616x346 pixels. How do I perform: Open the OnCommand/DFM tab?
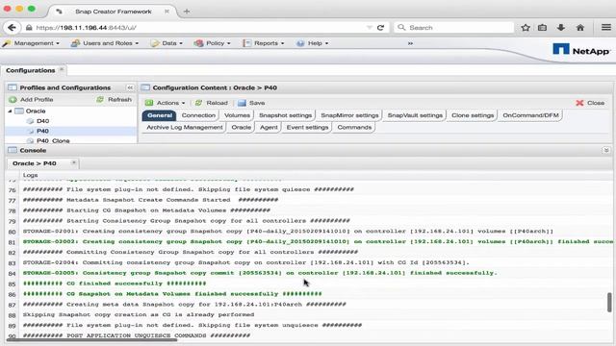tap(530, 115)
